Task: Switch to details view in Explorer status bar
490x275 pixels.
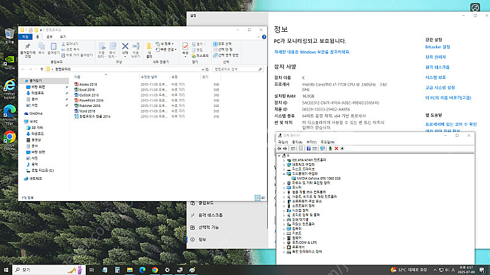Action: point(257,197)
